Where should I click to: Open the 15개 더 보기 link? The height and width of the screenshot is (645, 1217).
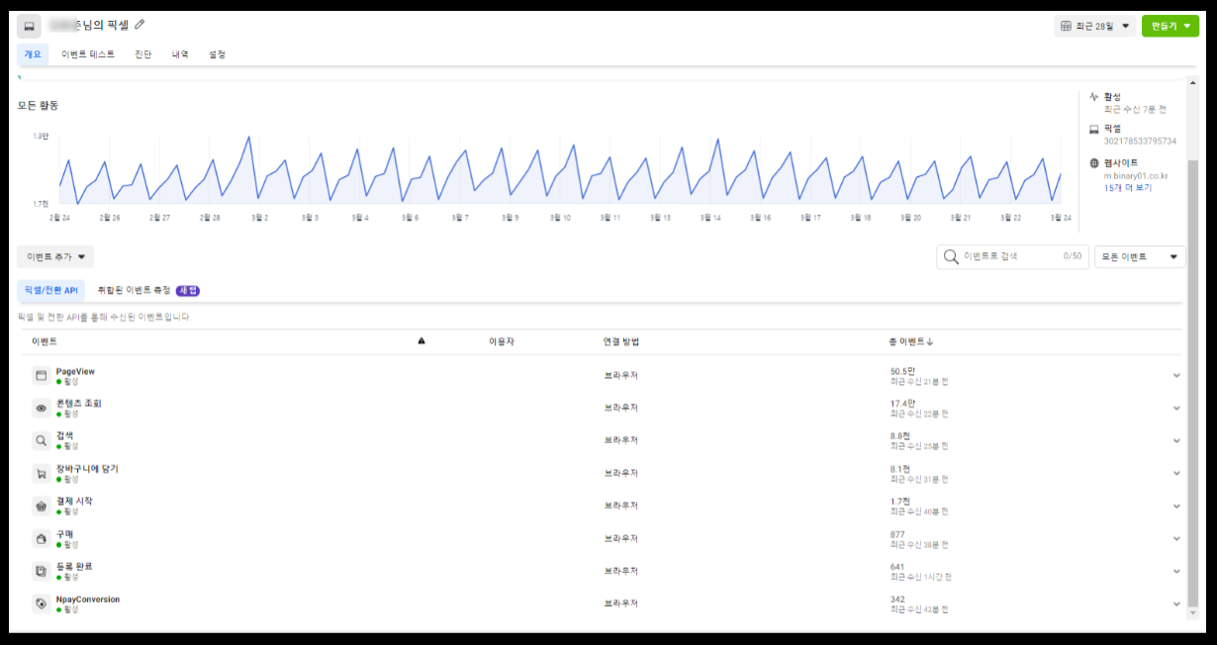point(1128,188)
